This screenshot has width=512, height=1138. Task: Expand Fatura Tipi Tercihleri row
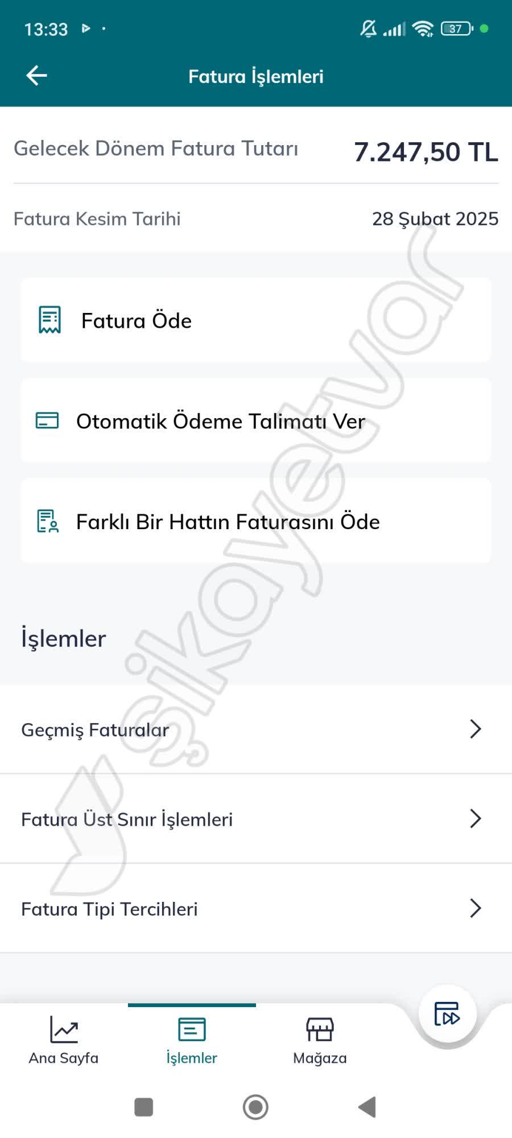[x=476, y=909]
